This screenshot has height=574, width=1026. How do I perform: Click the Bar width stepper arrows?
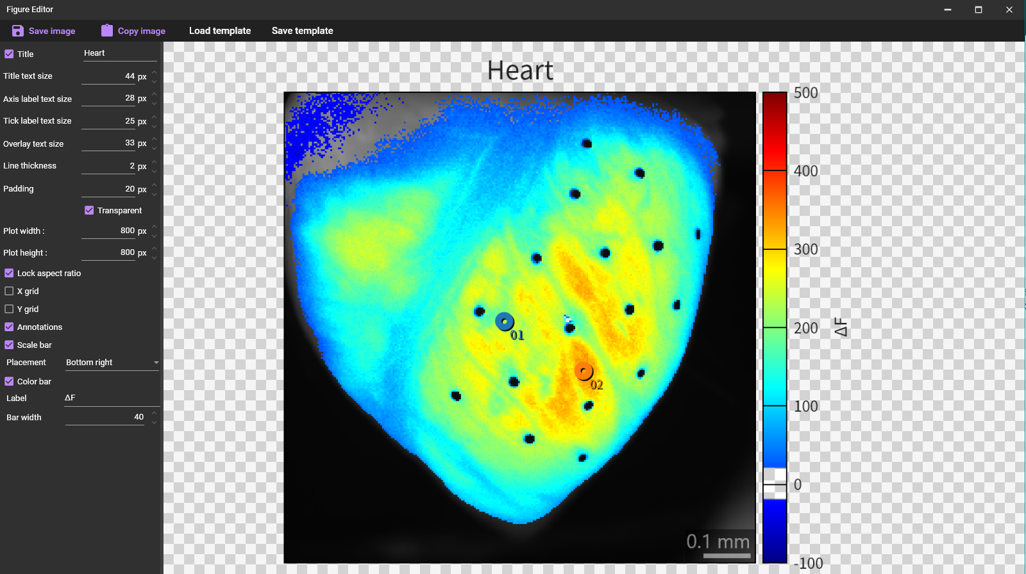pos(155,417)
